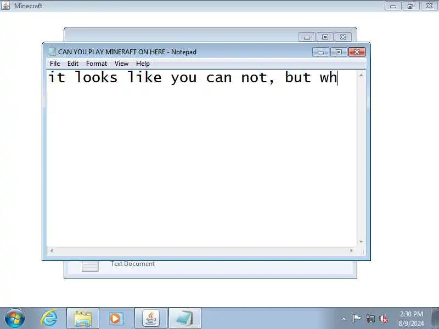The width and height of the screenshot is (439, 329).
Task: Open Windows Explorer from taskbar
Action: [x=83, y=318]
